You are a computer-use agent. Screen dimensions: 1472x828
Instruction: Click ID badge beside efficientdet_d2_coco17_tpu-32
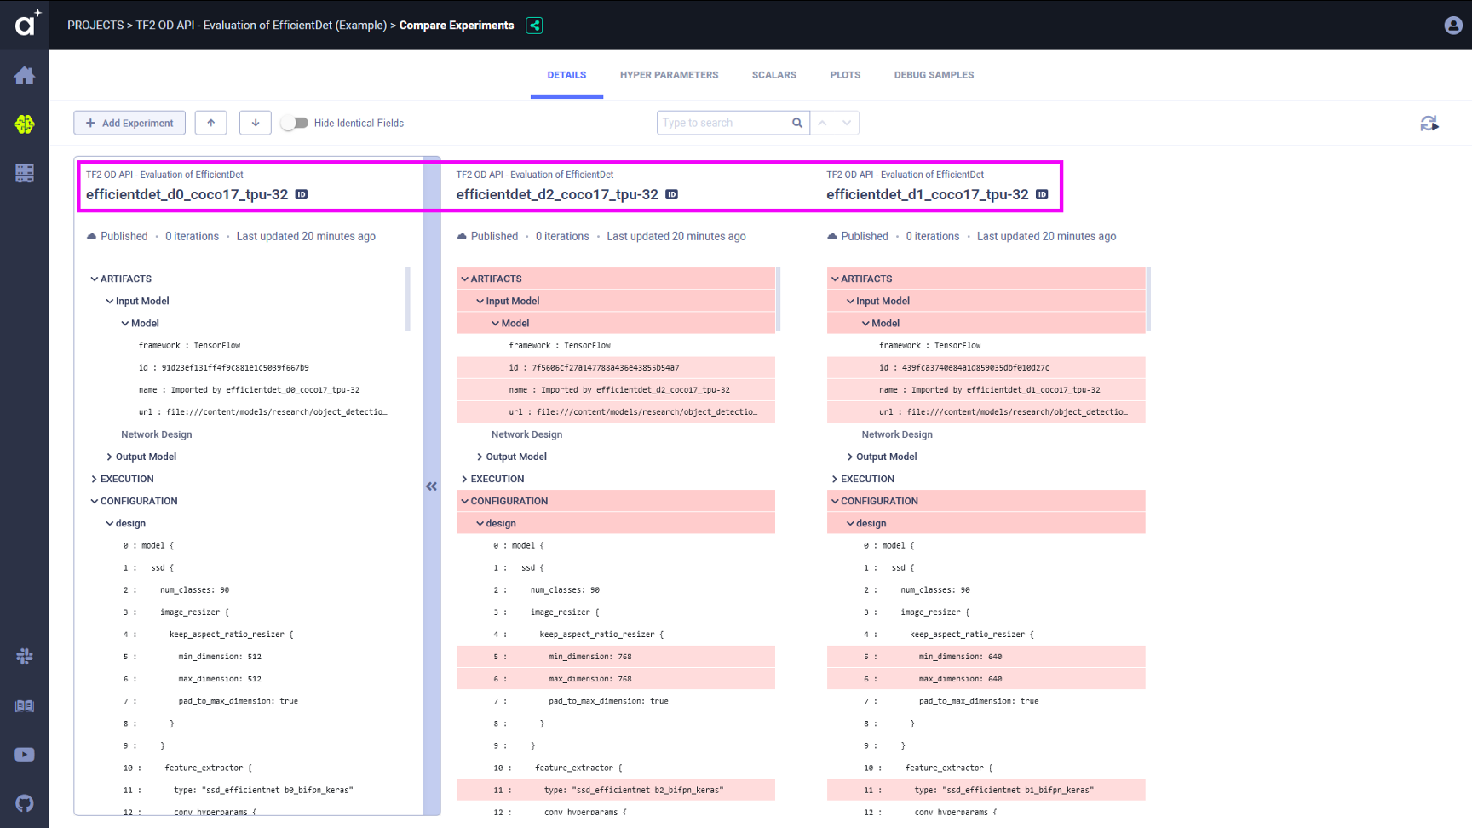671,195
